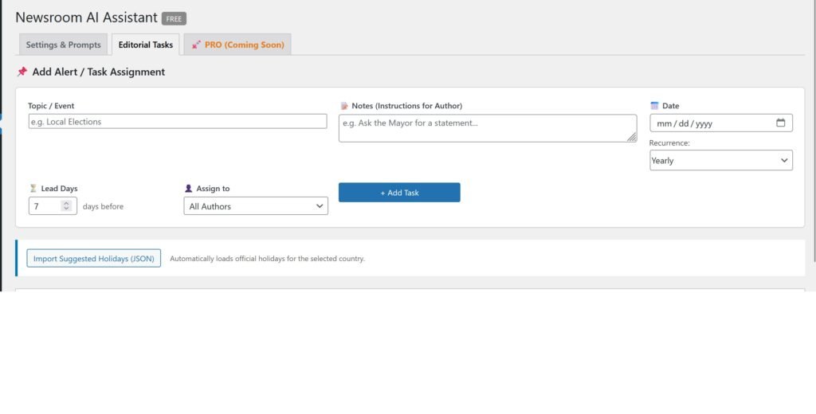The width and height of the screenshot is (816, 414).
Task: Click the notepad icon next to Notes label
Action: (x=344, y=106)
